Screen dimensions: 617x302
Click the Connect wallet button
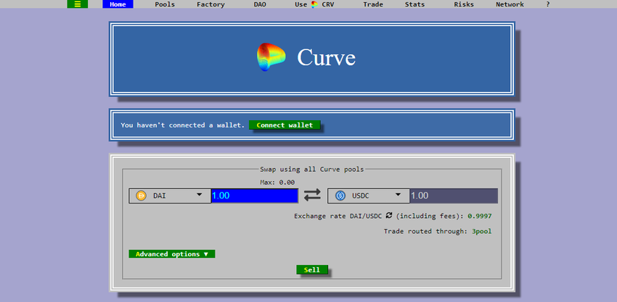[x=285, y=125]
